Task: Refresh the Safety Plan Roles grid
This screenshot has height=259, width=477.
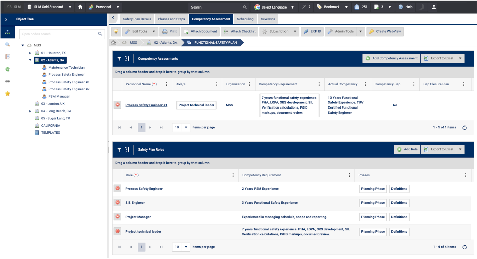Action: pos(464,247)
